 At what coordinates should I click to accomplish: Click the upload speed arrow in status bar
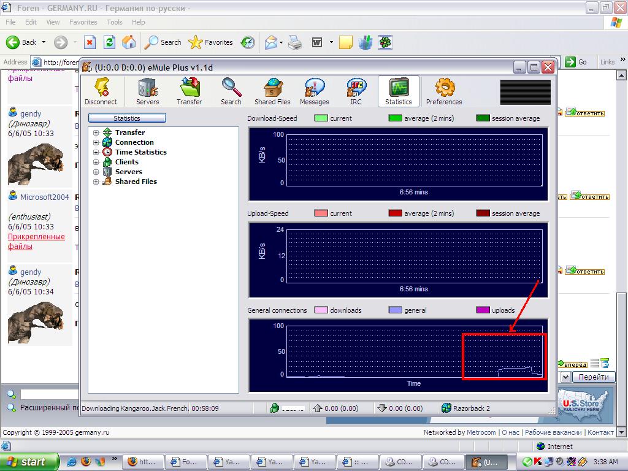coord(318,408)
